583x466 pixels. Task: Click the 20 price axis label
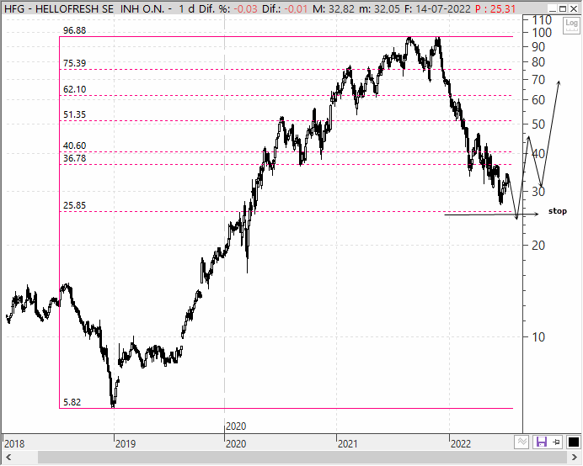pos(538,245)
